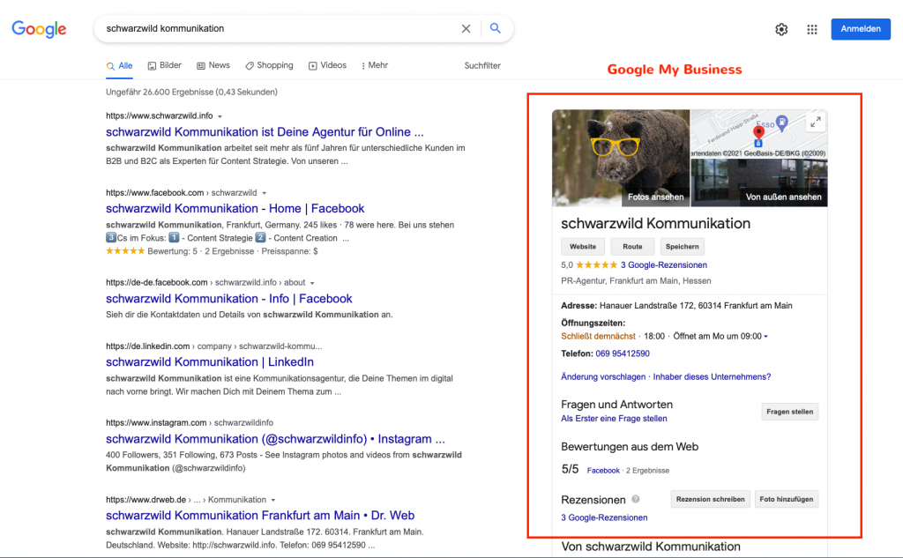Open the Facebook link under Bewertungen aus dem Web
This screenshot has height=558, width=903.
pyautogui.click(x=603, y=471)
